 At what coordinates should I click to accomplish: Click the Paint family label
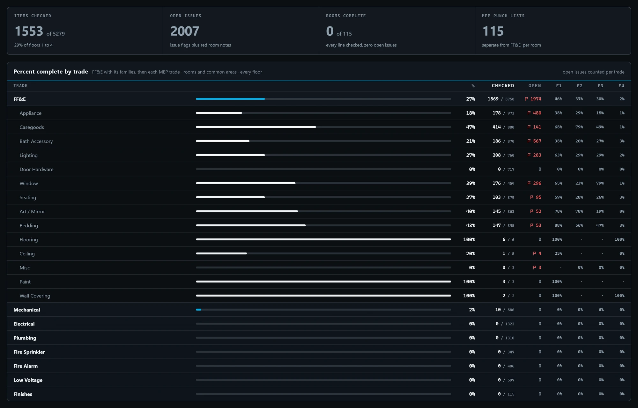[25, 282]
